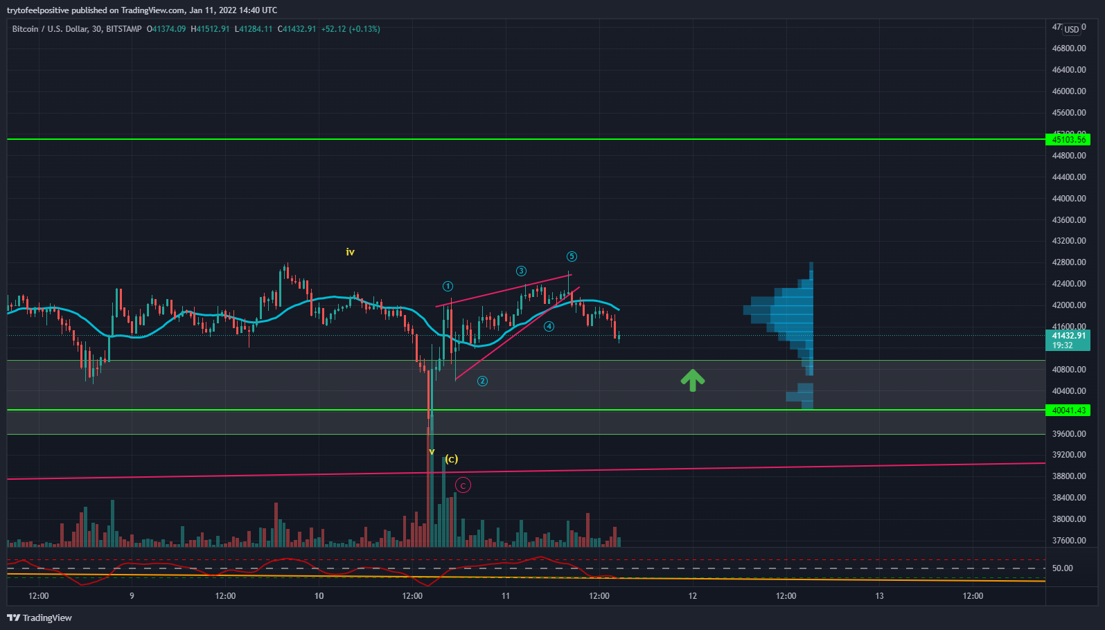Click date 9 on the time axis

[132, 596]
